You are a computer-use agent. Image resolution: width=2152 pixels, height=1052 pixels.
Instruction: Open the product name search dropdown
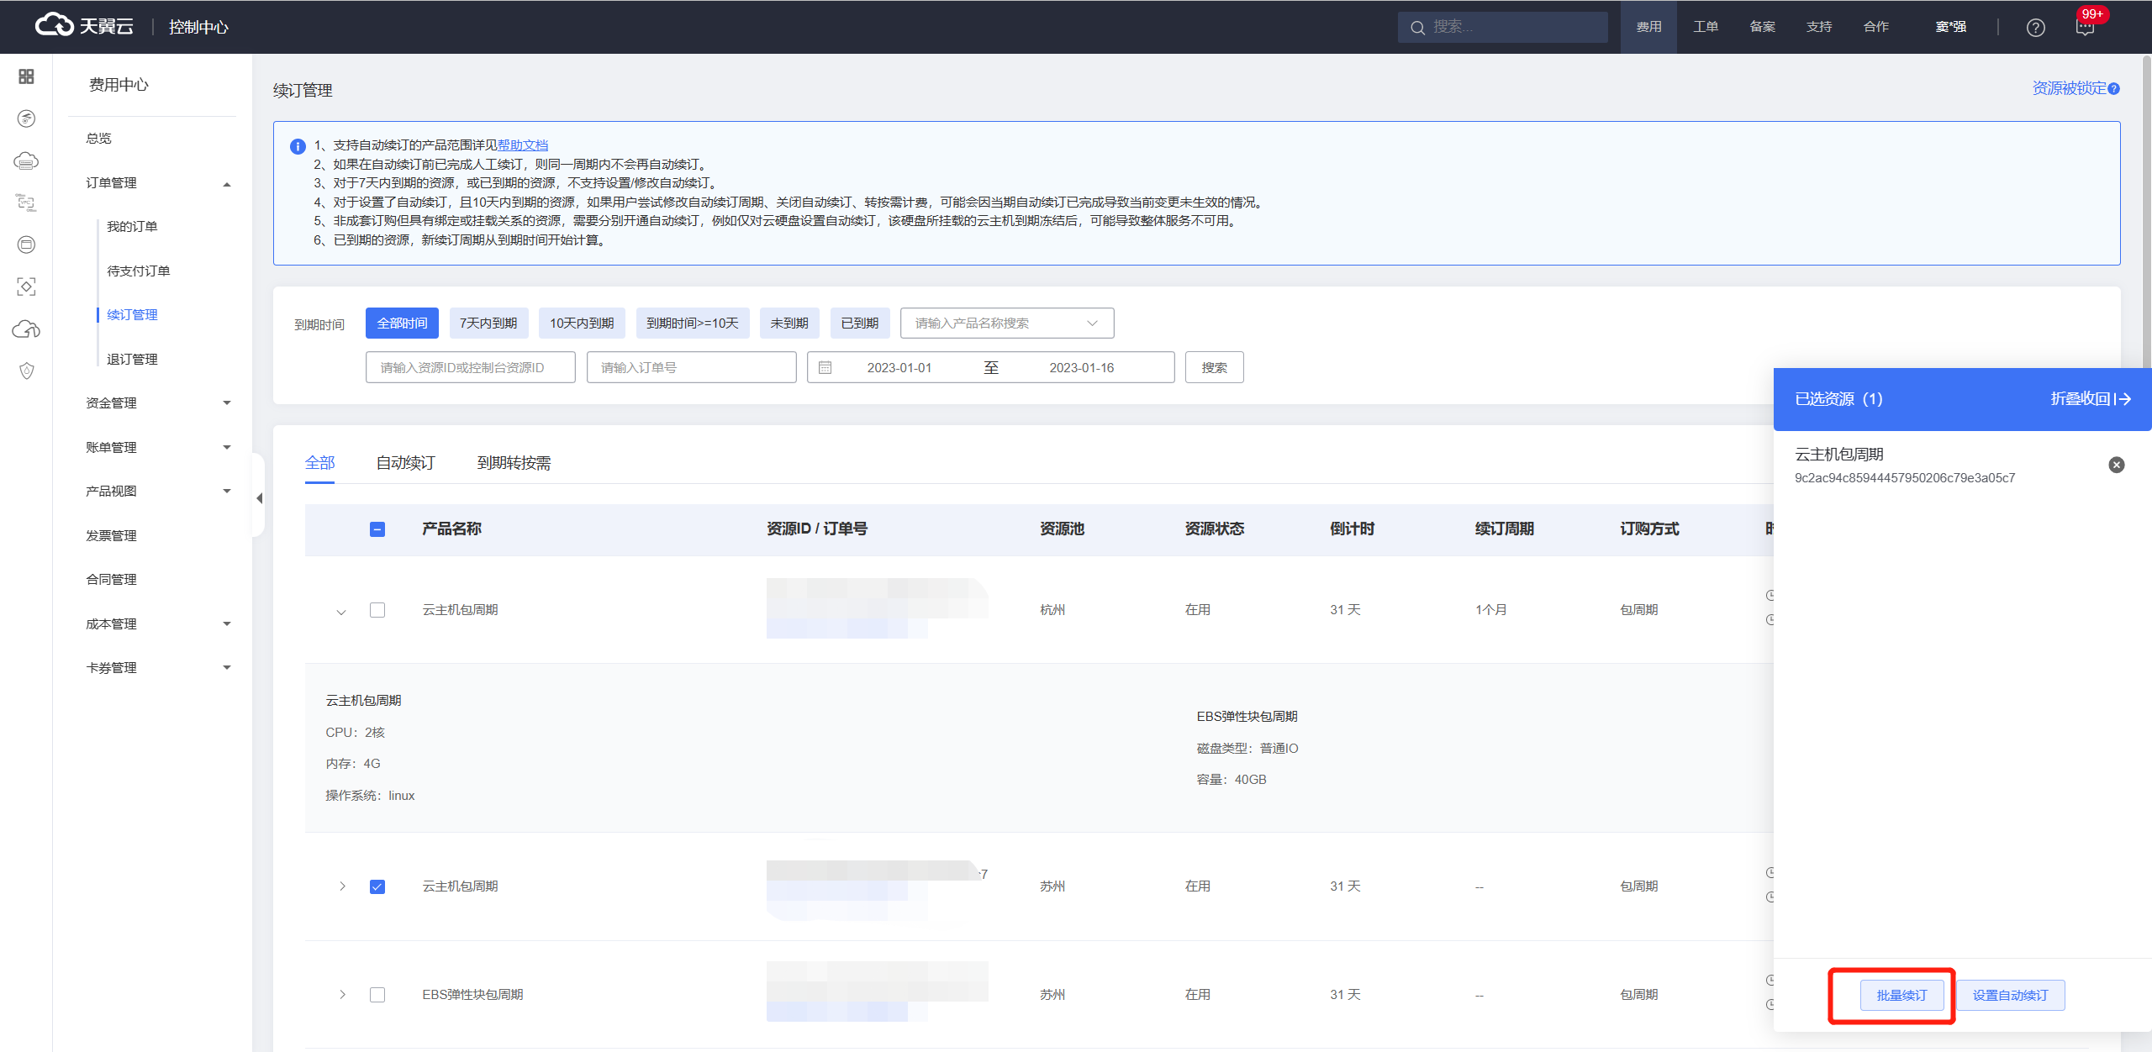[1006, 323]
